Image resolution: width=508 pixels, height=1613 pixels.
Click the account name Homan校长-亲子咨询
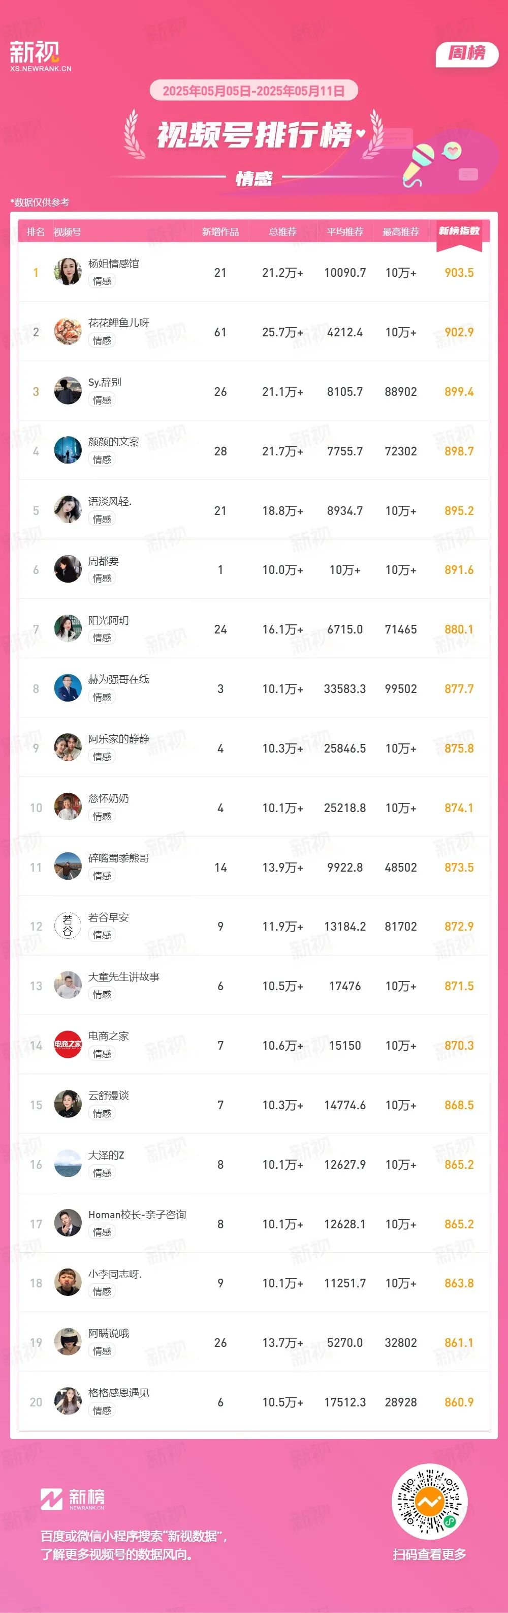click(137, 1215)
